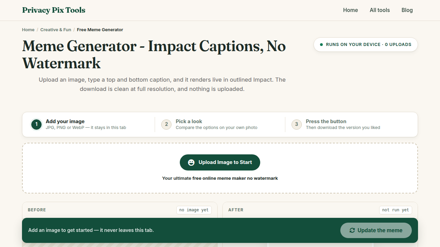The height and width of the screenshot is (247, 440).
Task: Click the AFTER panel heading
Action: click(x=236, y=210)
